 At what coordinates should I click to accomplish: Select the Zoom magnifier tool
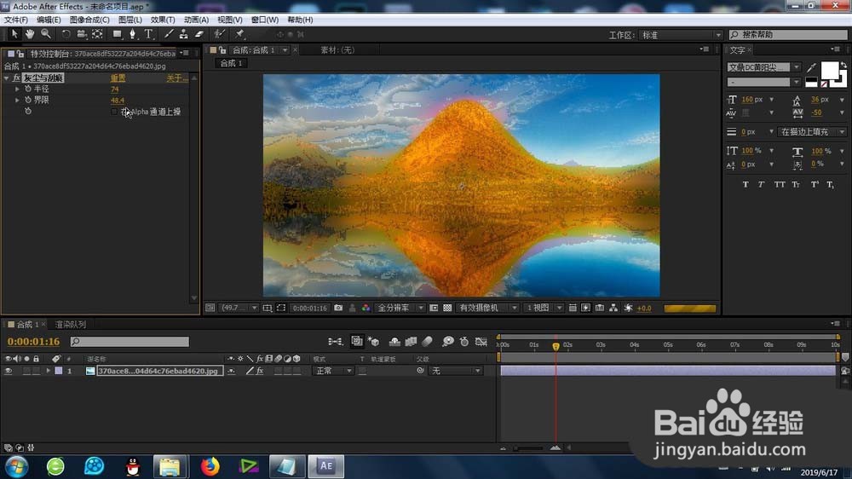pyautogui.click(x=45, y=34)
